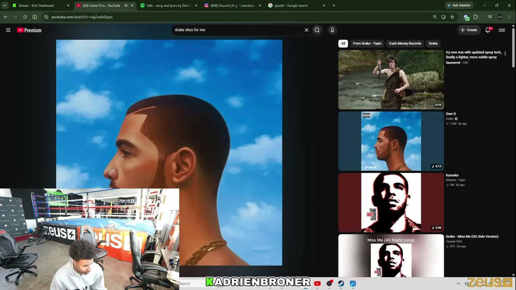Open the Chrome three-dot menu
The height and width of the screenshot is (290, 516).
click(510, 17)
